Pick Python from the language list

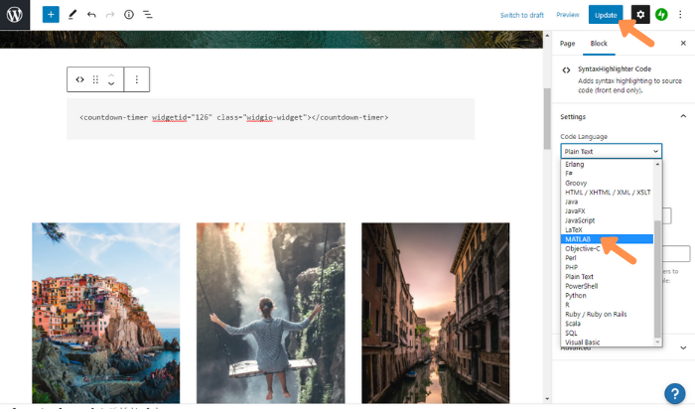(608, 295)
